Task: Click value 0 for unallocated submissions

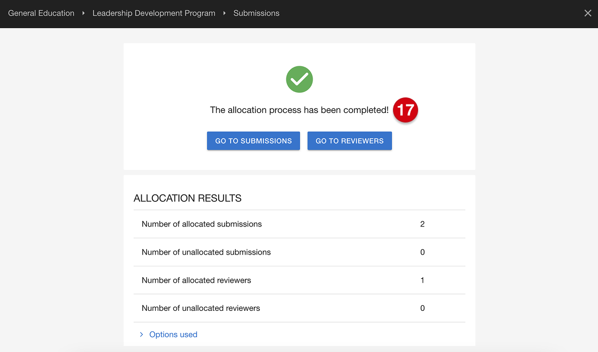Action: click(422, 252)
